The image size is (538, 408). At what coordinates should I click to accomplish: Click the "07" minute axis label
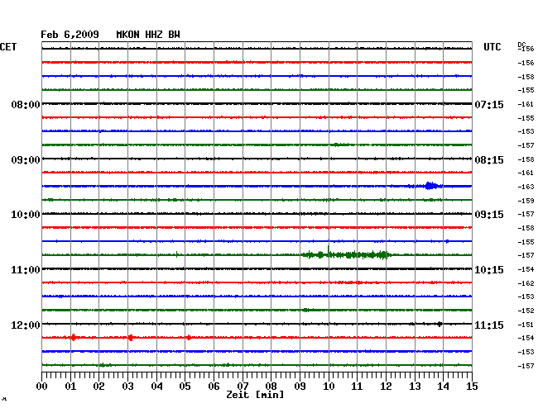coord(243,386)
